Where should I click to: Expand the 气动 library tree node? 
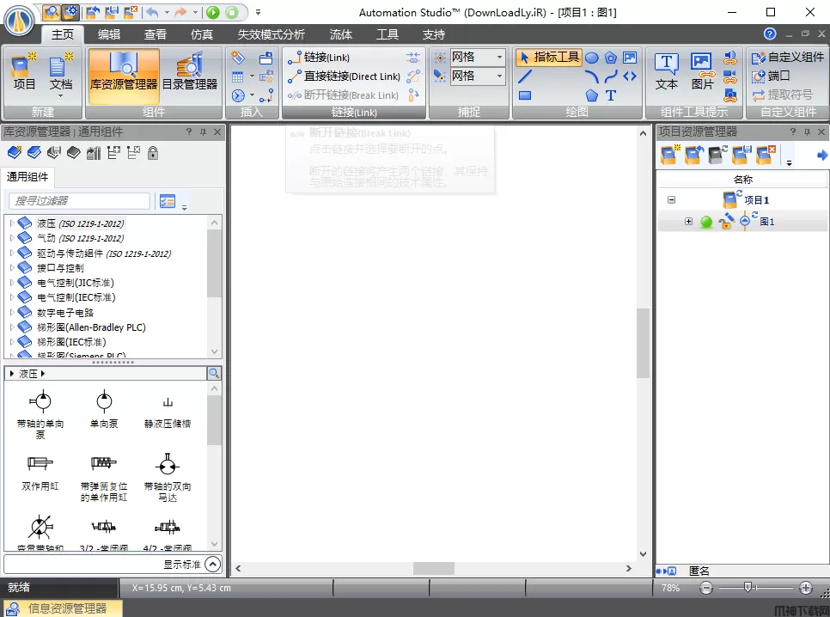click(x=12, y=238)
